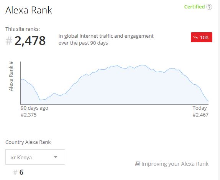
Task: Click the red 108 rank change badge
Action: 202,37
